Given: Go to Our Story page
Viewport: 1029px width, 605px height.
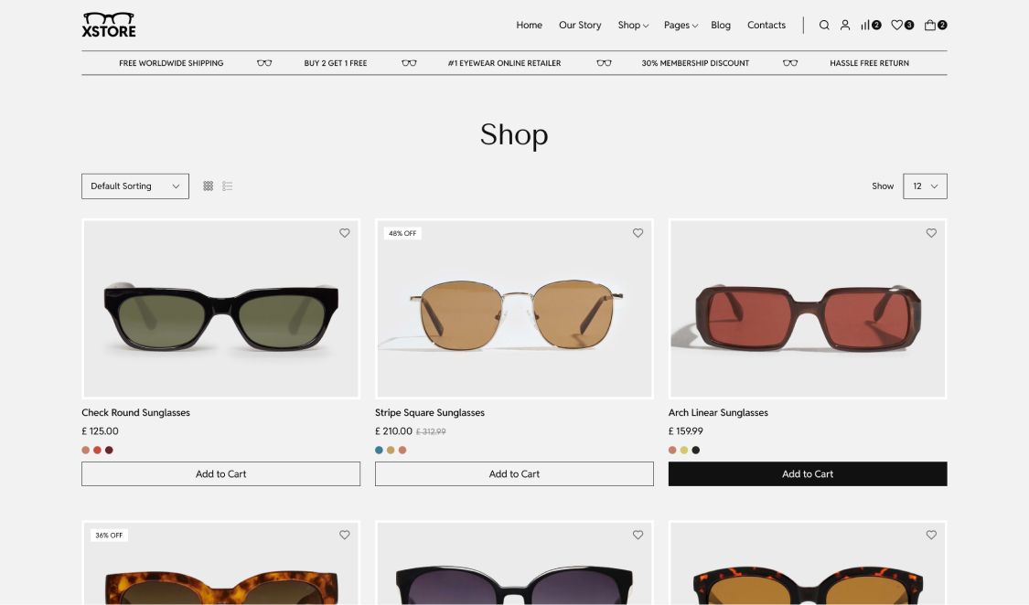Looking at the screenshot, I should [580, 26].
